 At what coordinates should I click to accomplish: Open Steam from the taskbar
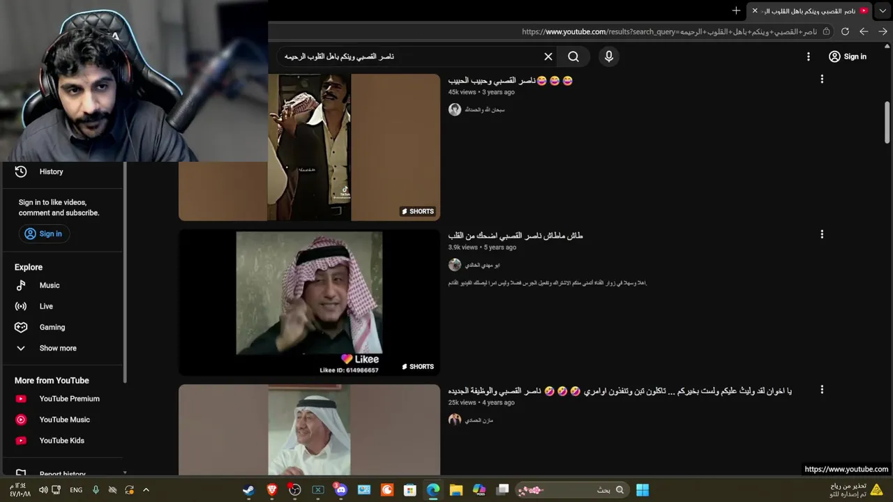(248, 489)
